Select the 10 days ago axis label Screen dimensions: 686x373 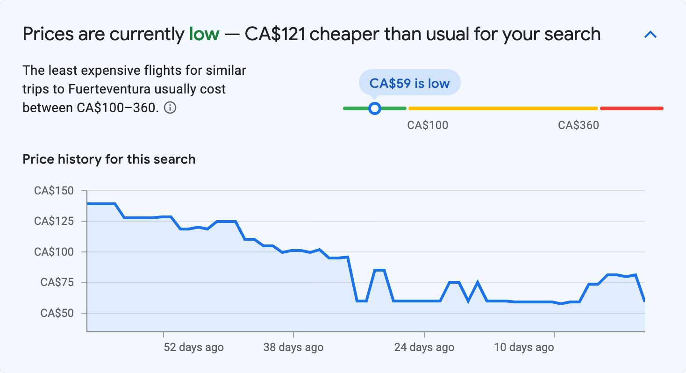(523, 347)
